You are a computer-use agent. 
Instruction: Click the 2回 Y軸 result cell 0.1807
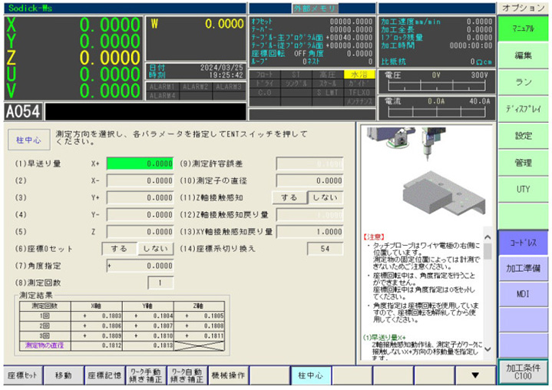coord(148,326)
